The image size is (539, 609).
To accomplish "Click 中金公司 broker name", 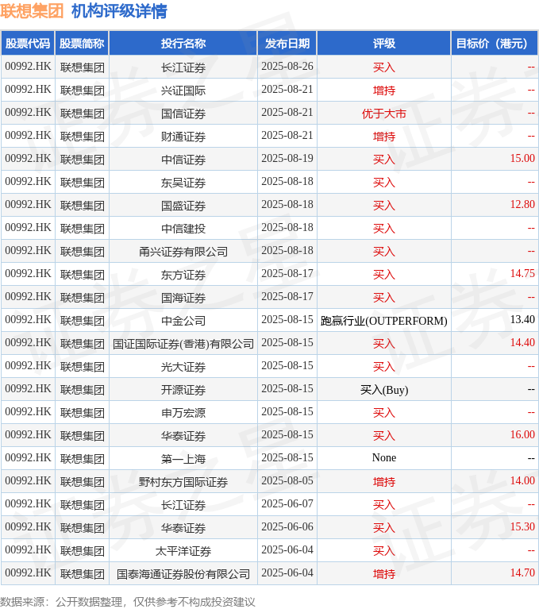I will tap(183, 321).
